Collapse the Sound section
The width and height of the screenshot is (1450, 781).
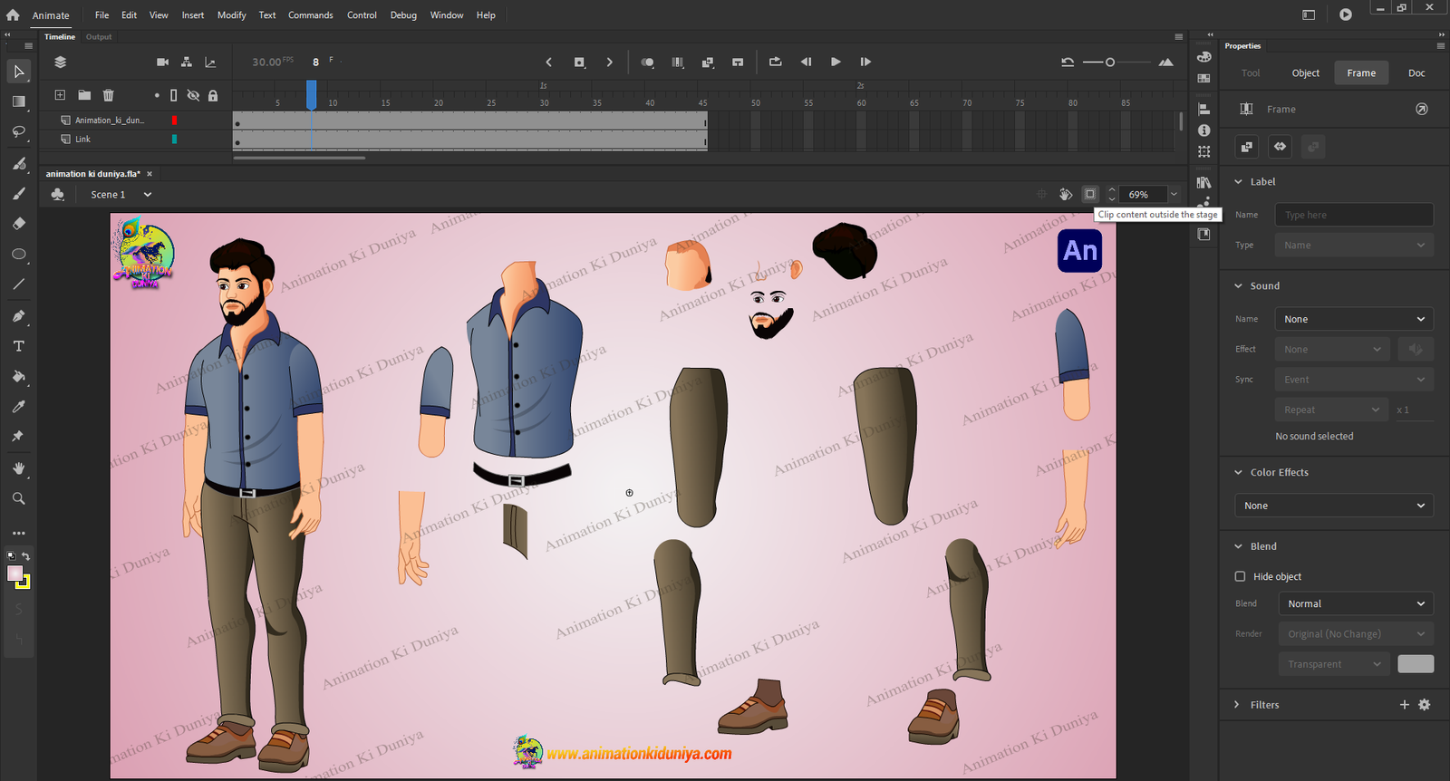1238,286
